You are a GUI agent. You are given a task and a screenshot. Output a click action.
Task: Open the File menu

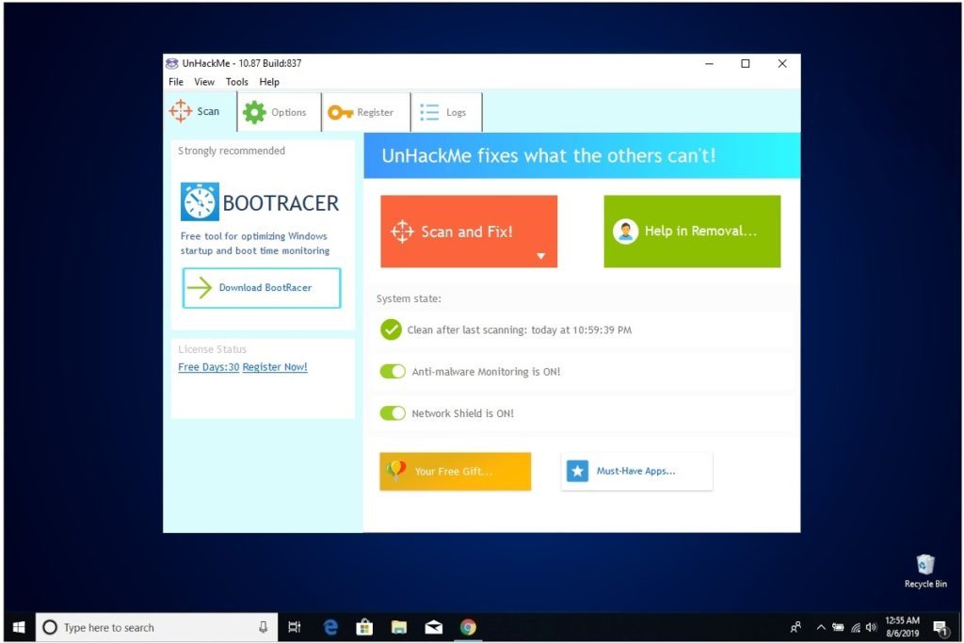tap(175, 82)
